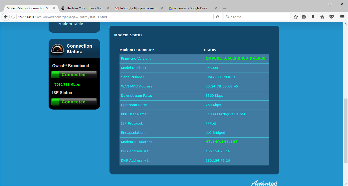The height and width of the screenshot is (186, 348).
Task: Click the DNS Address #2 label
Action: coord(135,161)
